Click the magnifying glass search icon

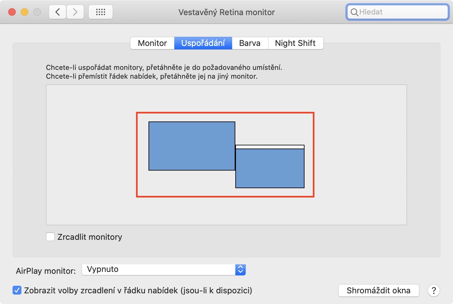click(354, 12)
